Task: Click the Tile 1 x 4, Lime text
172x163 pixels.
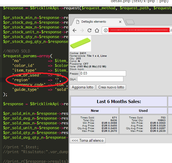Action: tap(97, 56)
